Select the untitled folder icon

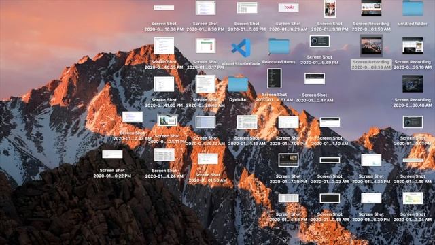coord(413,8)
